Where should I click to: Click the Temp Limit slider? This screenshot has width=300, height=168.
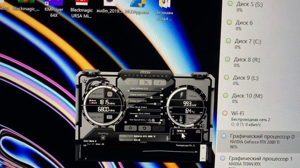145,104
